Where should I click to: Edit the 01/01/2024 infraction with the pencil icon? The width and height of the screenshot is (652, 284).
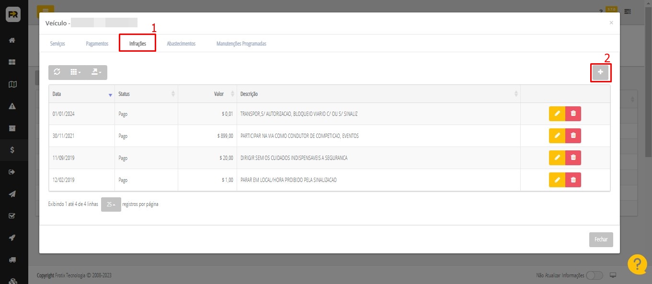[x=557, y=114]
